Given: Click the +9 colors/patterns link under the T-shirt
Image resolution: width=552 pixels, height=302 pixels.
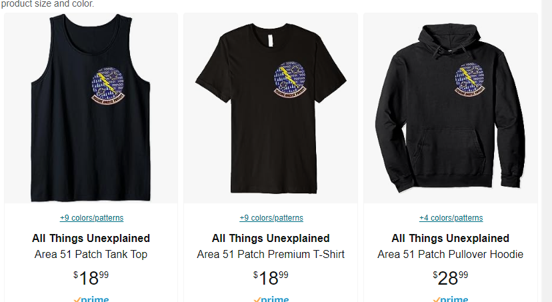Looking at the screenshot, I should click(271, 218).
